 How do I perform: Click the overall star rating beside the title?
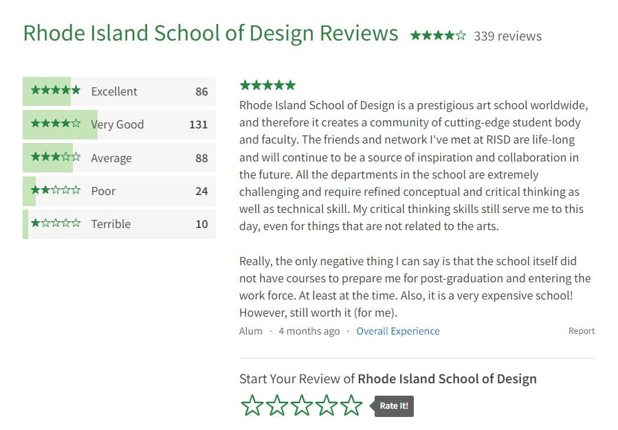coord(438,36)
